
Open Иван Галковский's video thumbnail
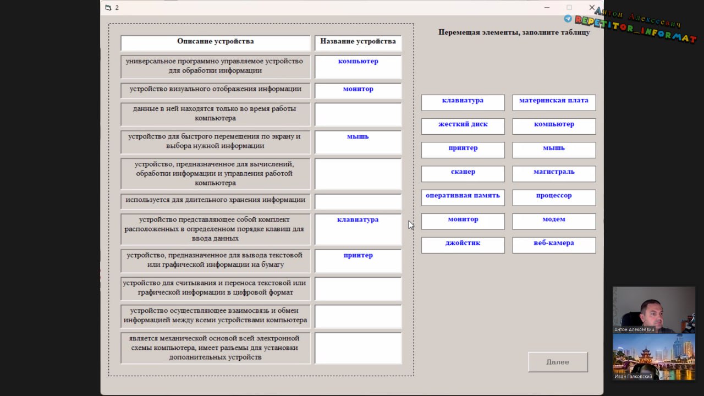coord(654,356)
